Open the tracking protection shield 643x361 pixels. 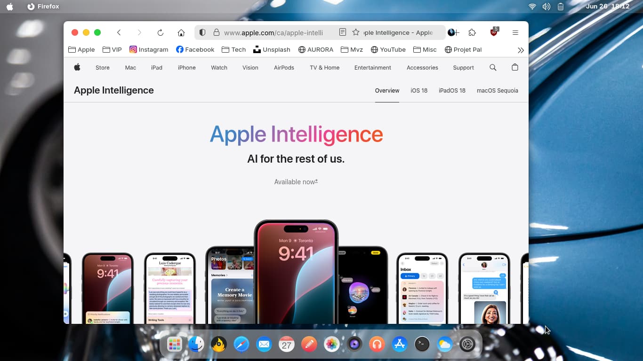tap(202, 32)
